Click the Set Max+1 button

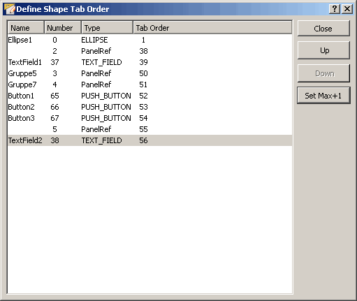click(x=323, y=96)
